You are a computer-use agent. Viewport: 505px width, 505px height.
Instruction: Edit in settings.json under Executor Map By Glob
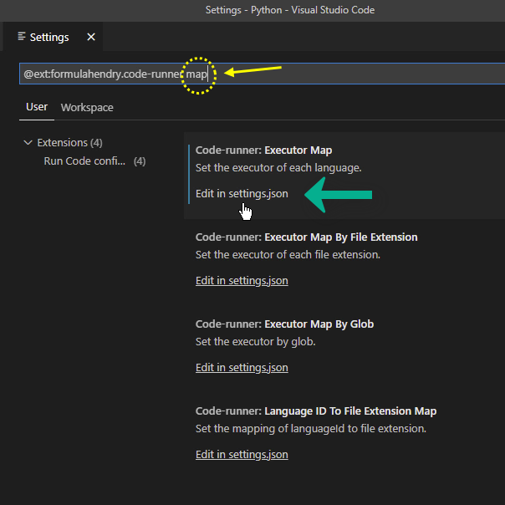pos(242,368)
